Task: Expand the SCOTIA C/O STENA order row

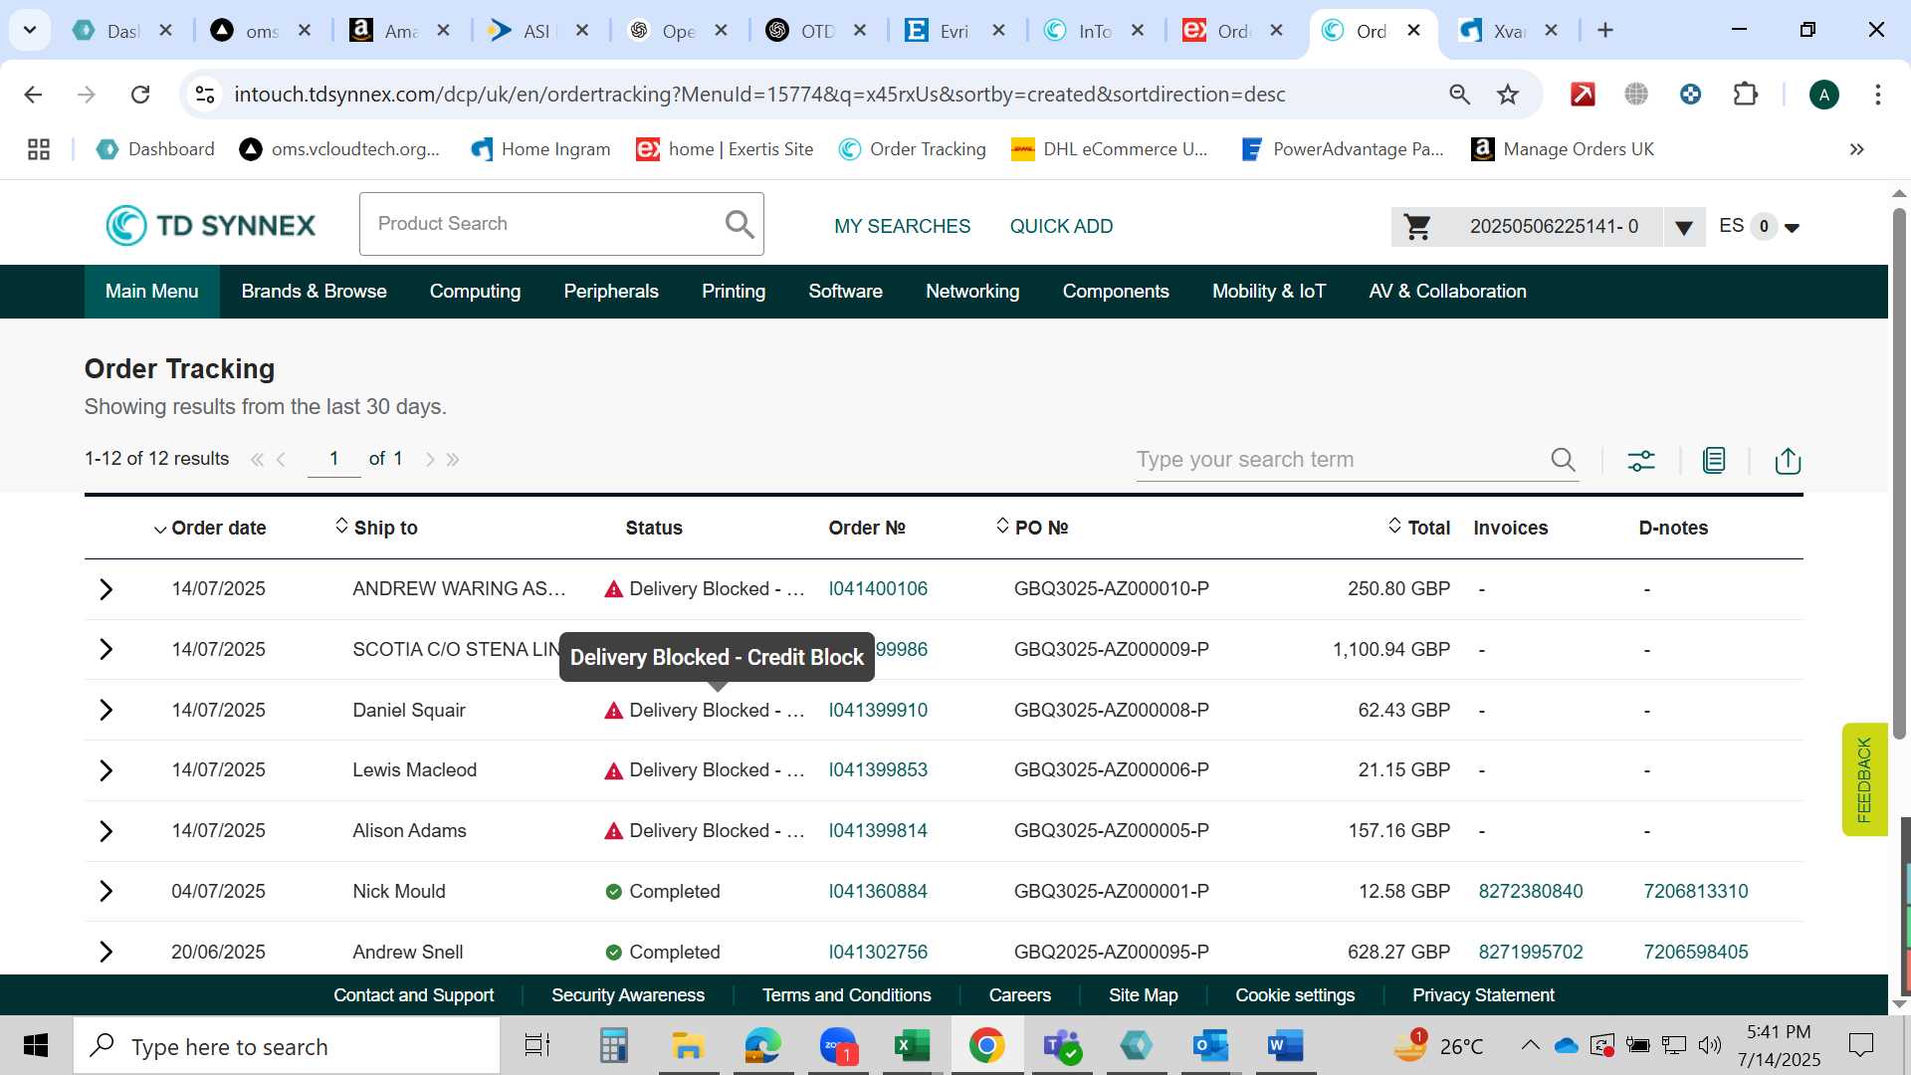Action: click(x=106, y=650)
